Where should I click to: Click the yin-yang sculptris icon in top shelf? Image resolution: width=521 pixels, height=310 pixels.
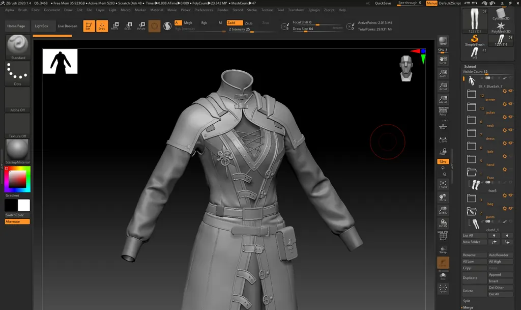[x=167, y=26]
